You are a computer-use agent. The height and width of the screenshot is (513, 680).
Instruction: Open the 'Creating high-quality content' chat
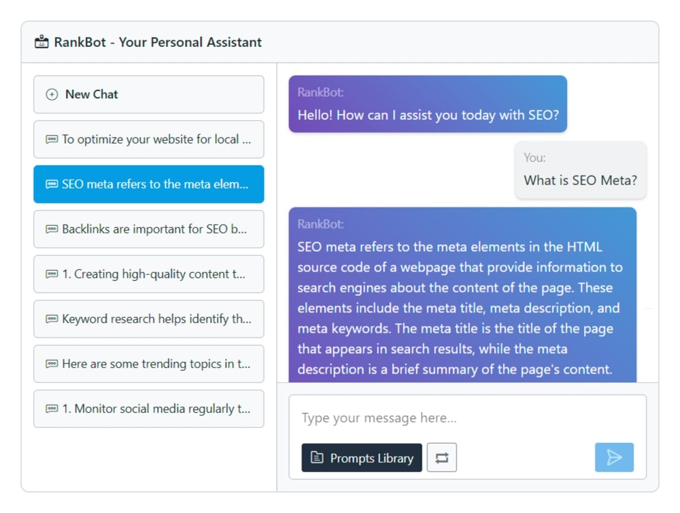pos(148,274)
